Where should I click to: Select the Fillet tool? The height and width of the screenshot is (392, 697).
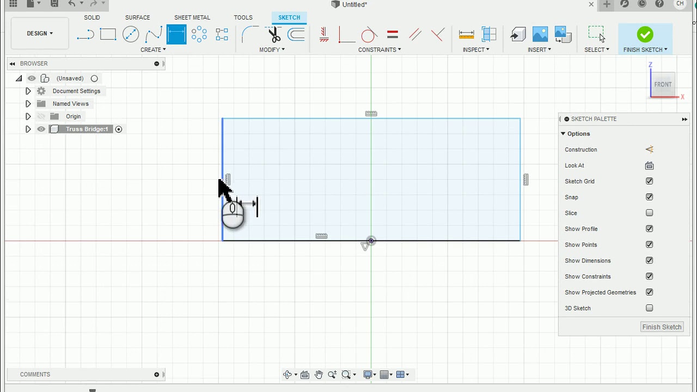[250, 35]
